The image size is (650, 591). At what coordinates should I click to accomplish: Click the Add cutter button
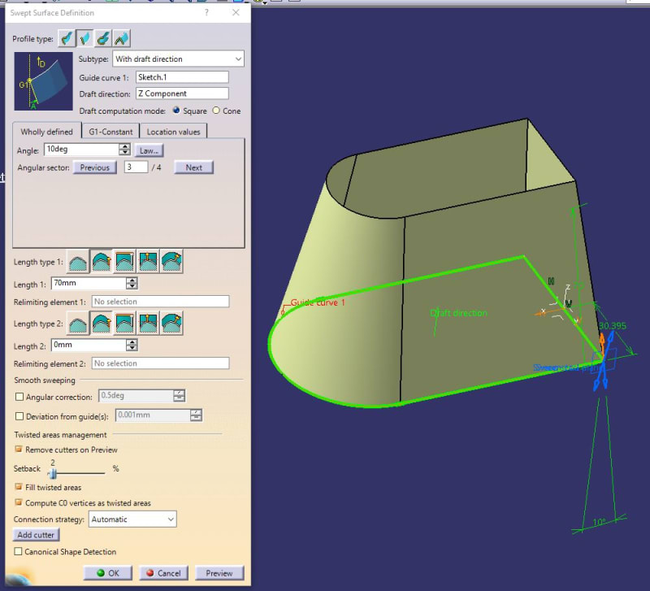(x=36, y=535)
